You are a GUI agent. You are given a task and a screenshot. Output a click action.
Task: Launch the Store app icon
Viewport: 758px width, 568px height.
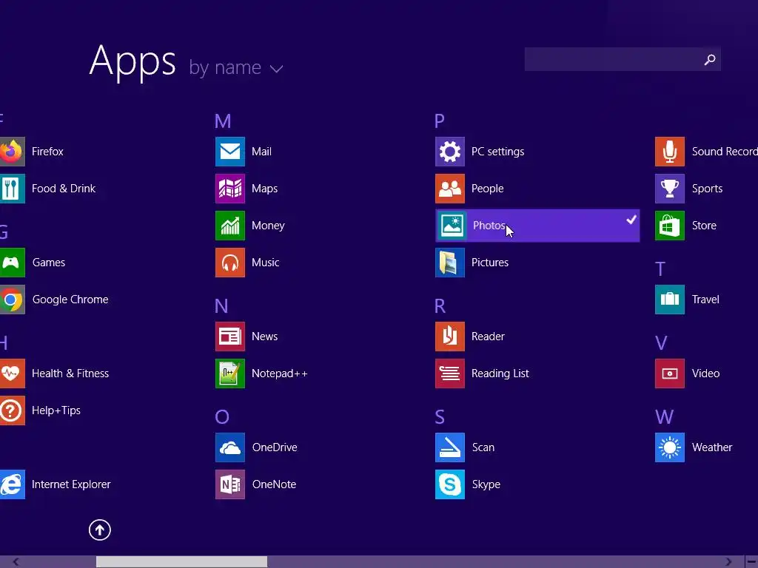[x=670, y=226]
